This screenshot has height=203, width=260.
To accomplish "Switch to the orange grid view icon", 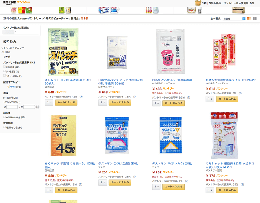I will (249, 19).
